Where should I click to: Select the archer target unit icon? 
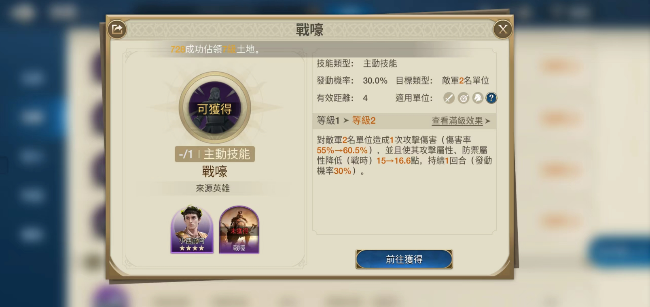(464, 98)
